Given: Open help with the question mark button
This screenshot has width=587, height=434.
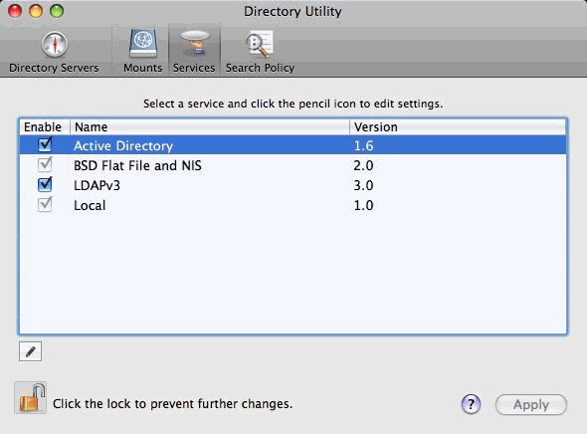Looking at the screenshot, I should point(471,404).
